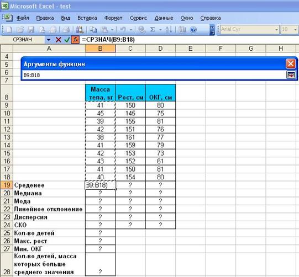Viewport: 299px width, 277px height.
Task: Click cell B19 being edited
Action: (100, 185)
